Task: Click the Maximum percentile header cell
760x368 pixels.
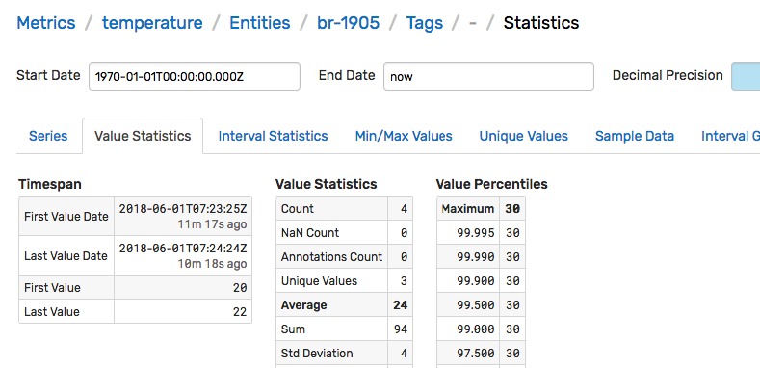Action: click(x=468, y=209)
